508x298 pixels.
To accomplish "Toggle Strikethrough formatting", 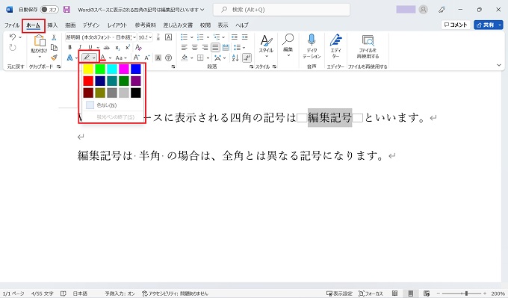I will pos(107,48).
